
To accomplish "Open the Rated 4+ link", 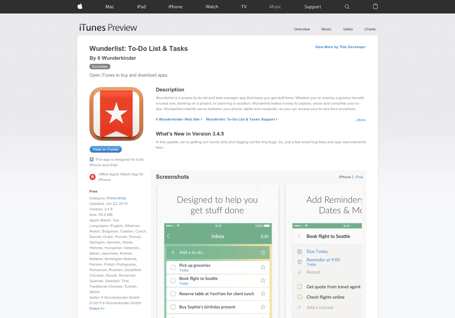I will [x=97, y=308].
